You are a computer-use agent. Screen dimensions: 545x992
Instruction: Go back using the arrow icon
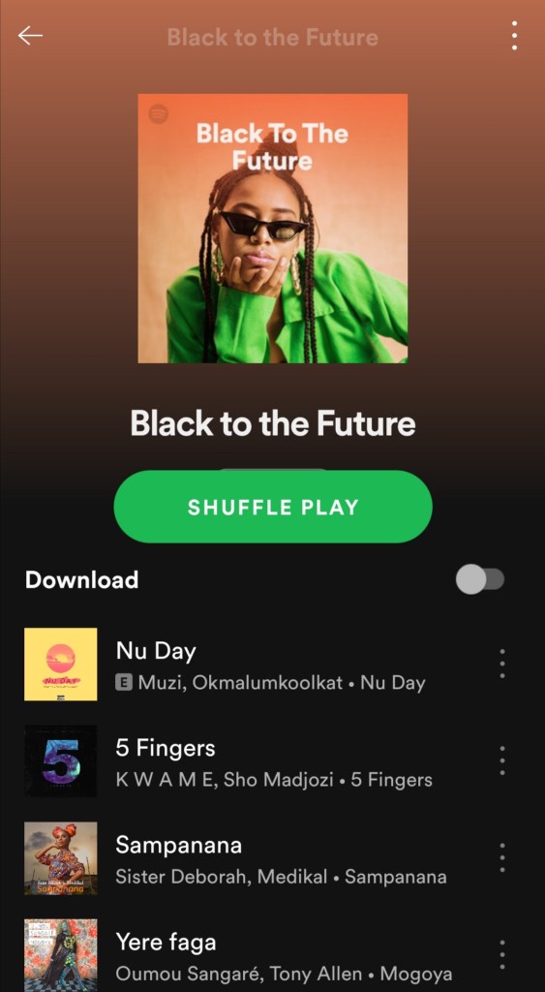30,36
